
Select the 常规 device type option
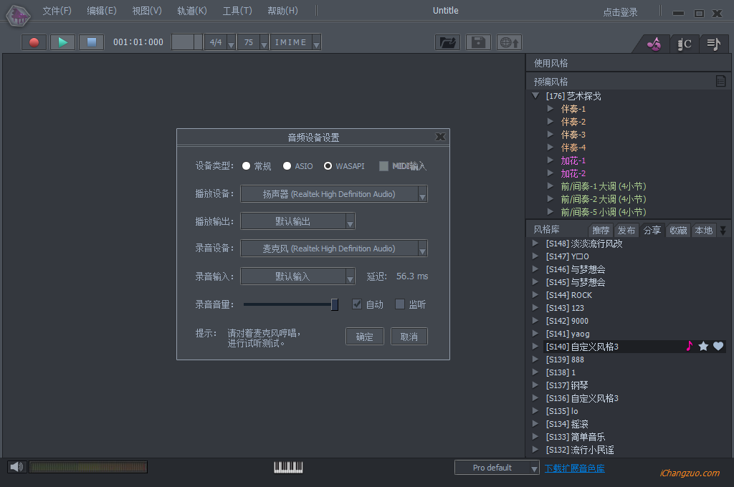[247, 166]
